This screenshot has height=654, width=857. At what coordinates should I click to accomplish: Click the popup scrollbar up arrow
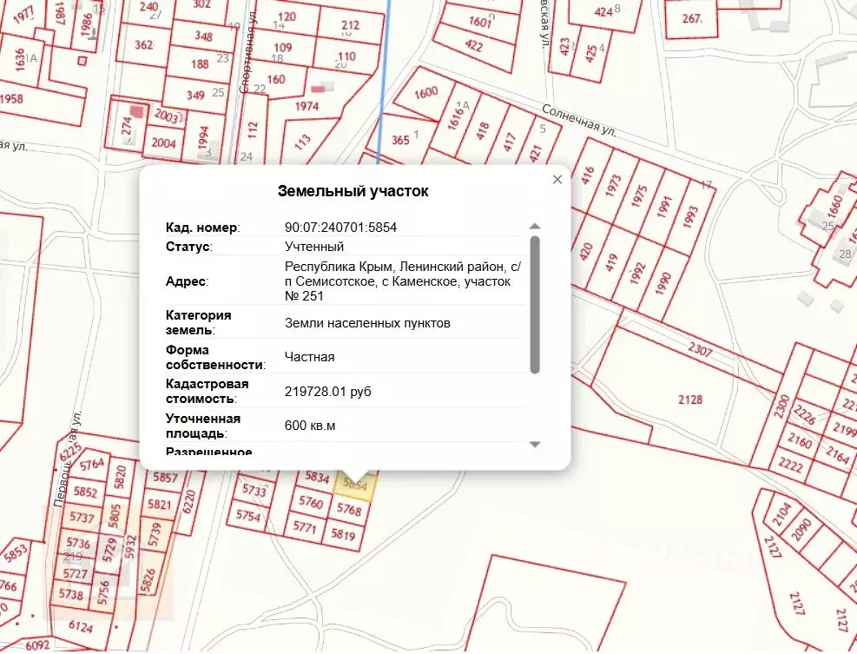[535, 227]
